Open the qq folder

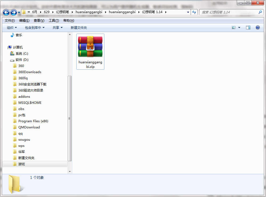click(20, 133)
